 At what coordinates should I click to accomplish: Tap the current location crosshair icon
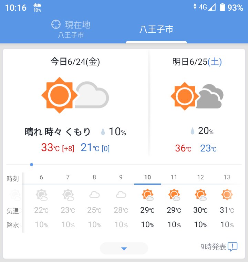tap(56, 24)
